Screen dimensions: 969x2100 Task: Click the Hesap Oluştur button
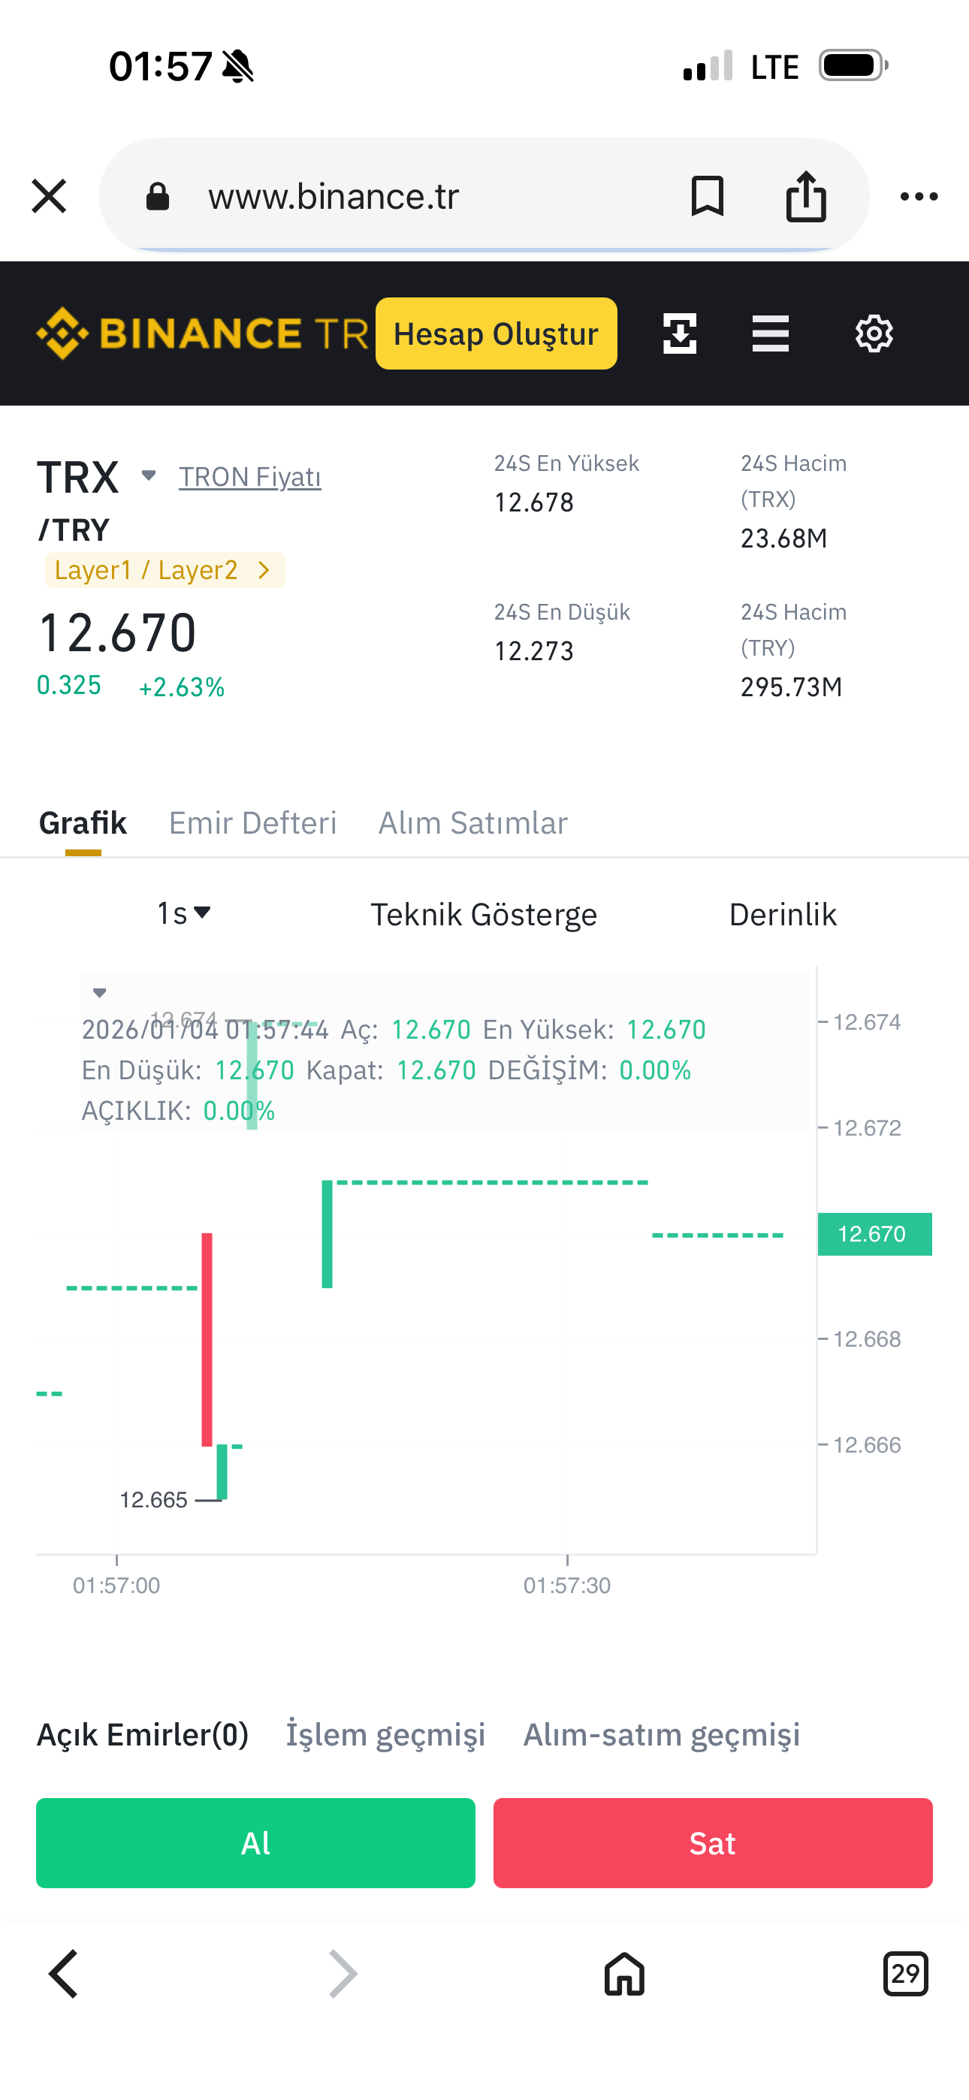(x=496, y=333)
